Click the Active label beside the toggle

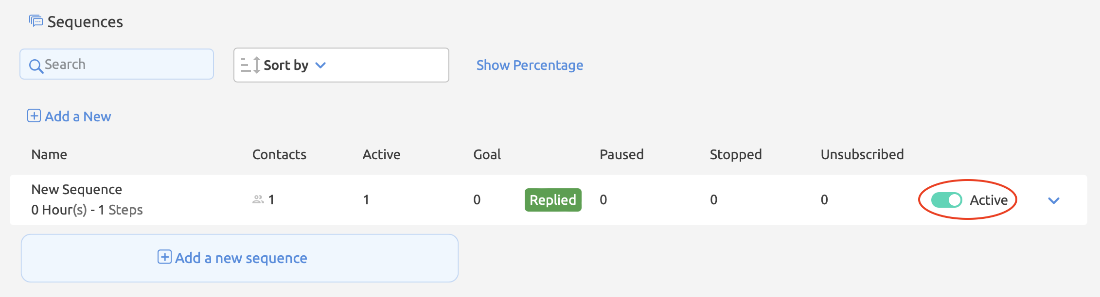989,200
